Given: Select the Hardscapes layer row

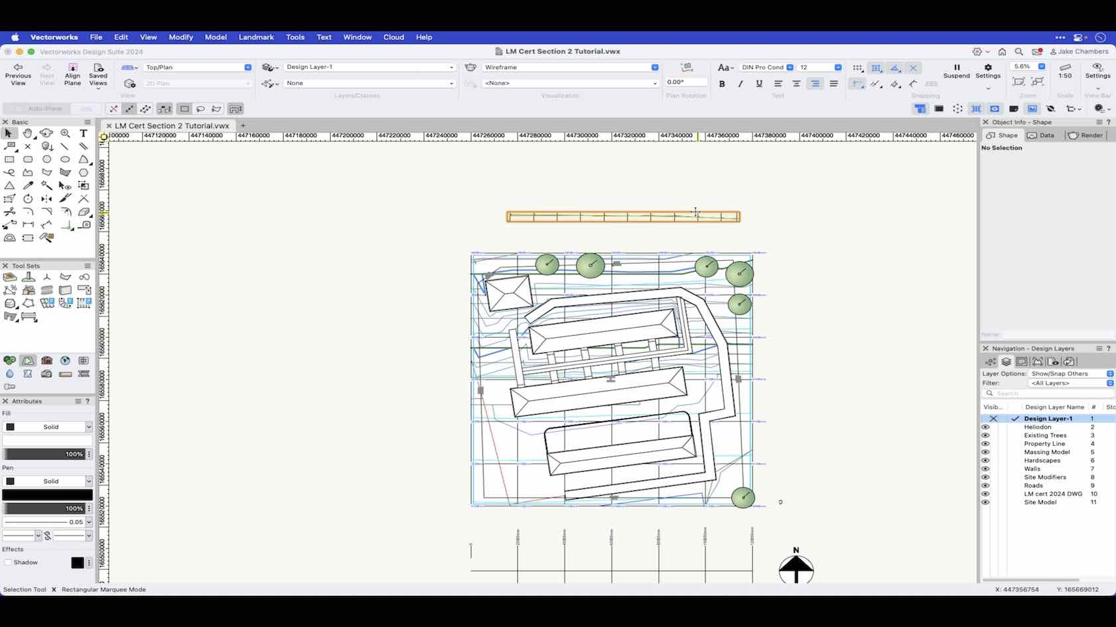Looking at the screenshot, I should (1048, 460).
